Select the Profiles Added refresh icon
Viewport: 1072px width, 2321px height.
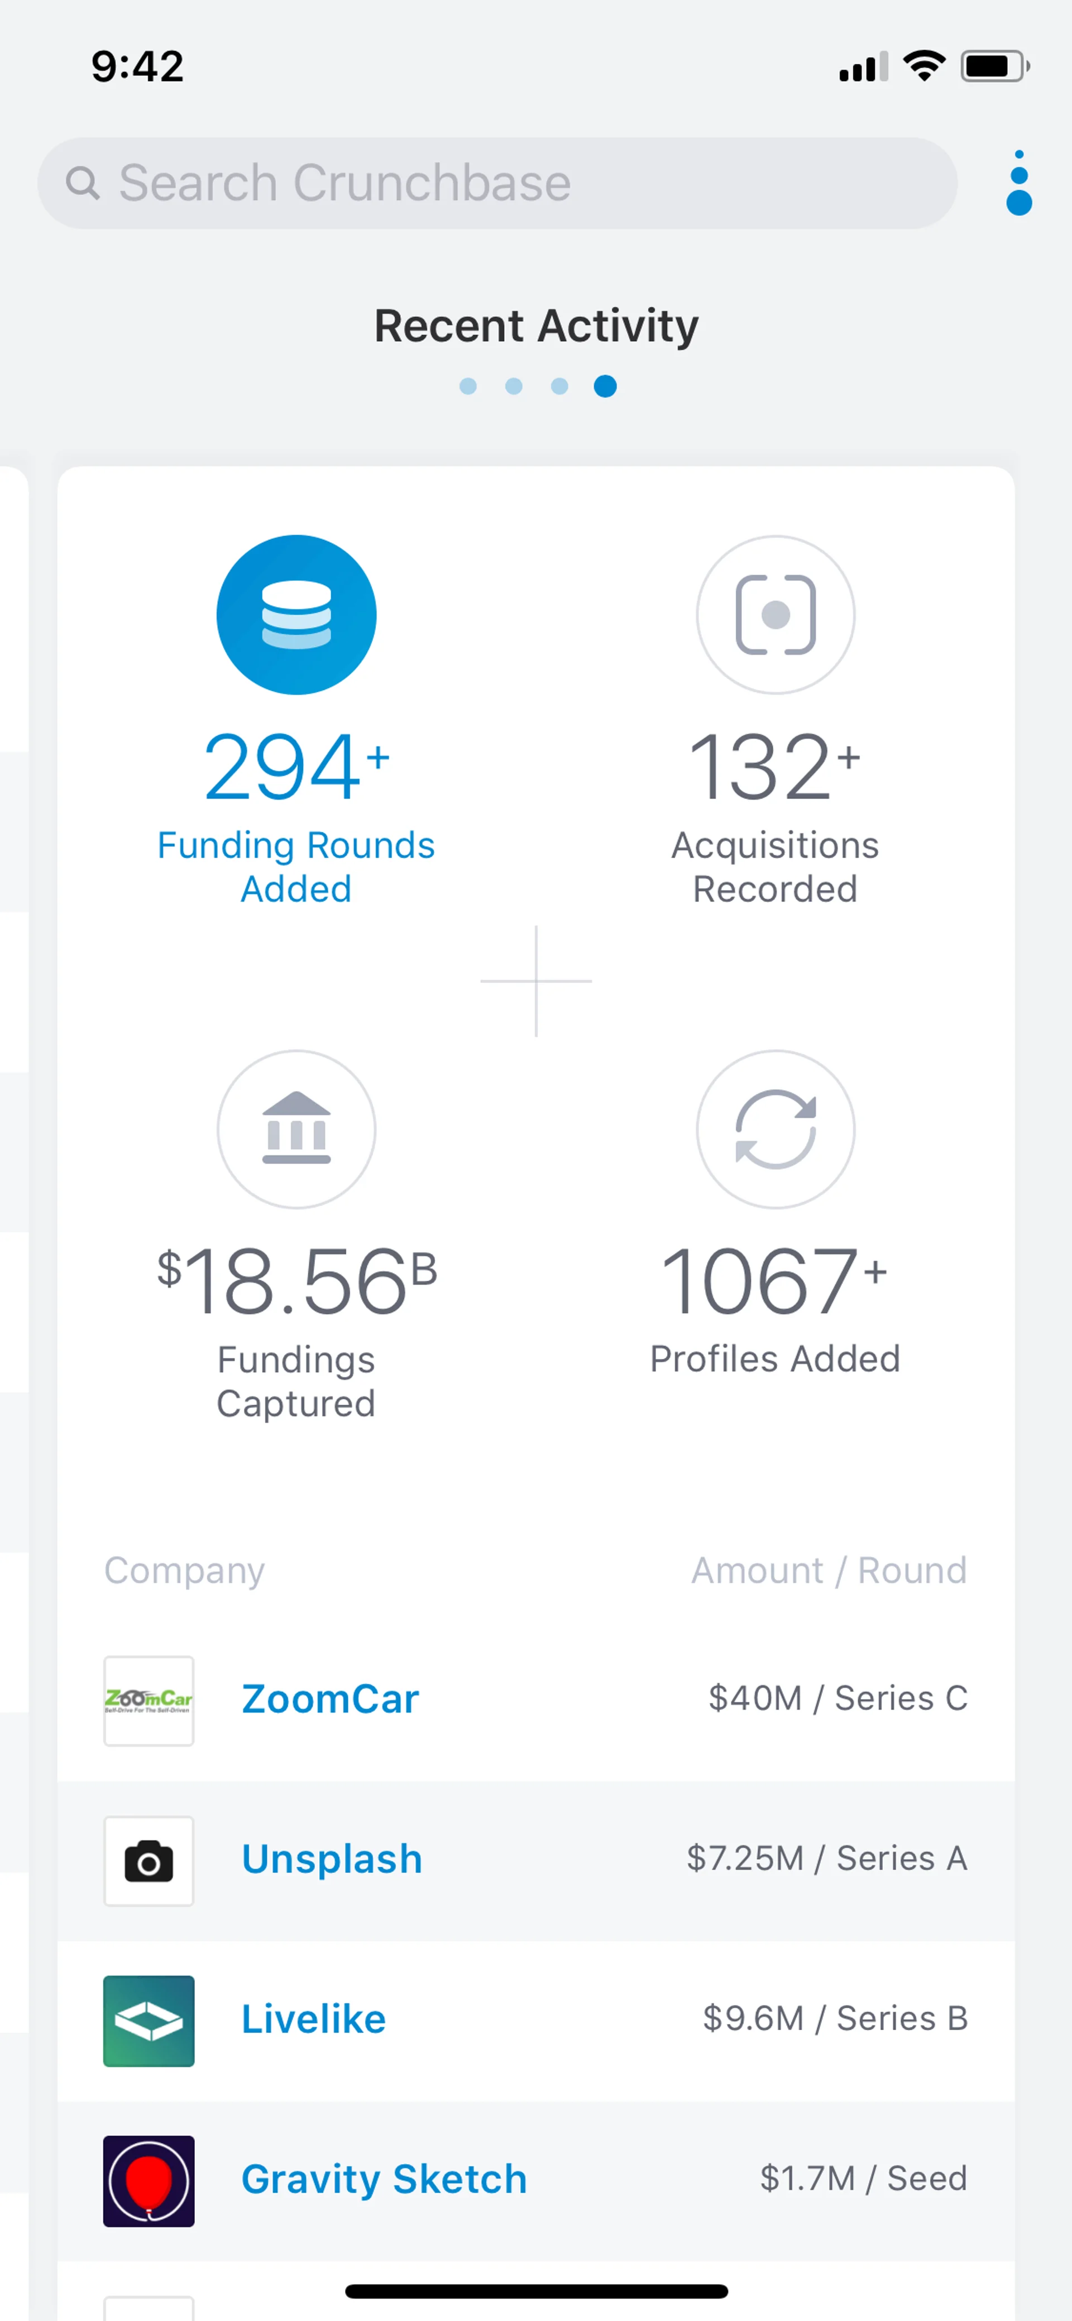775,1128
